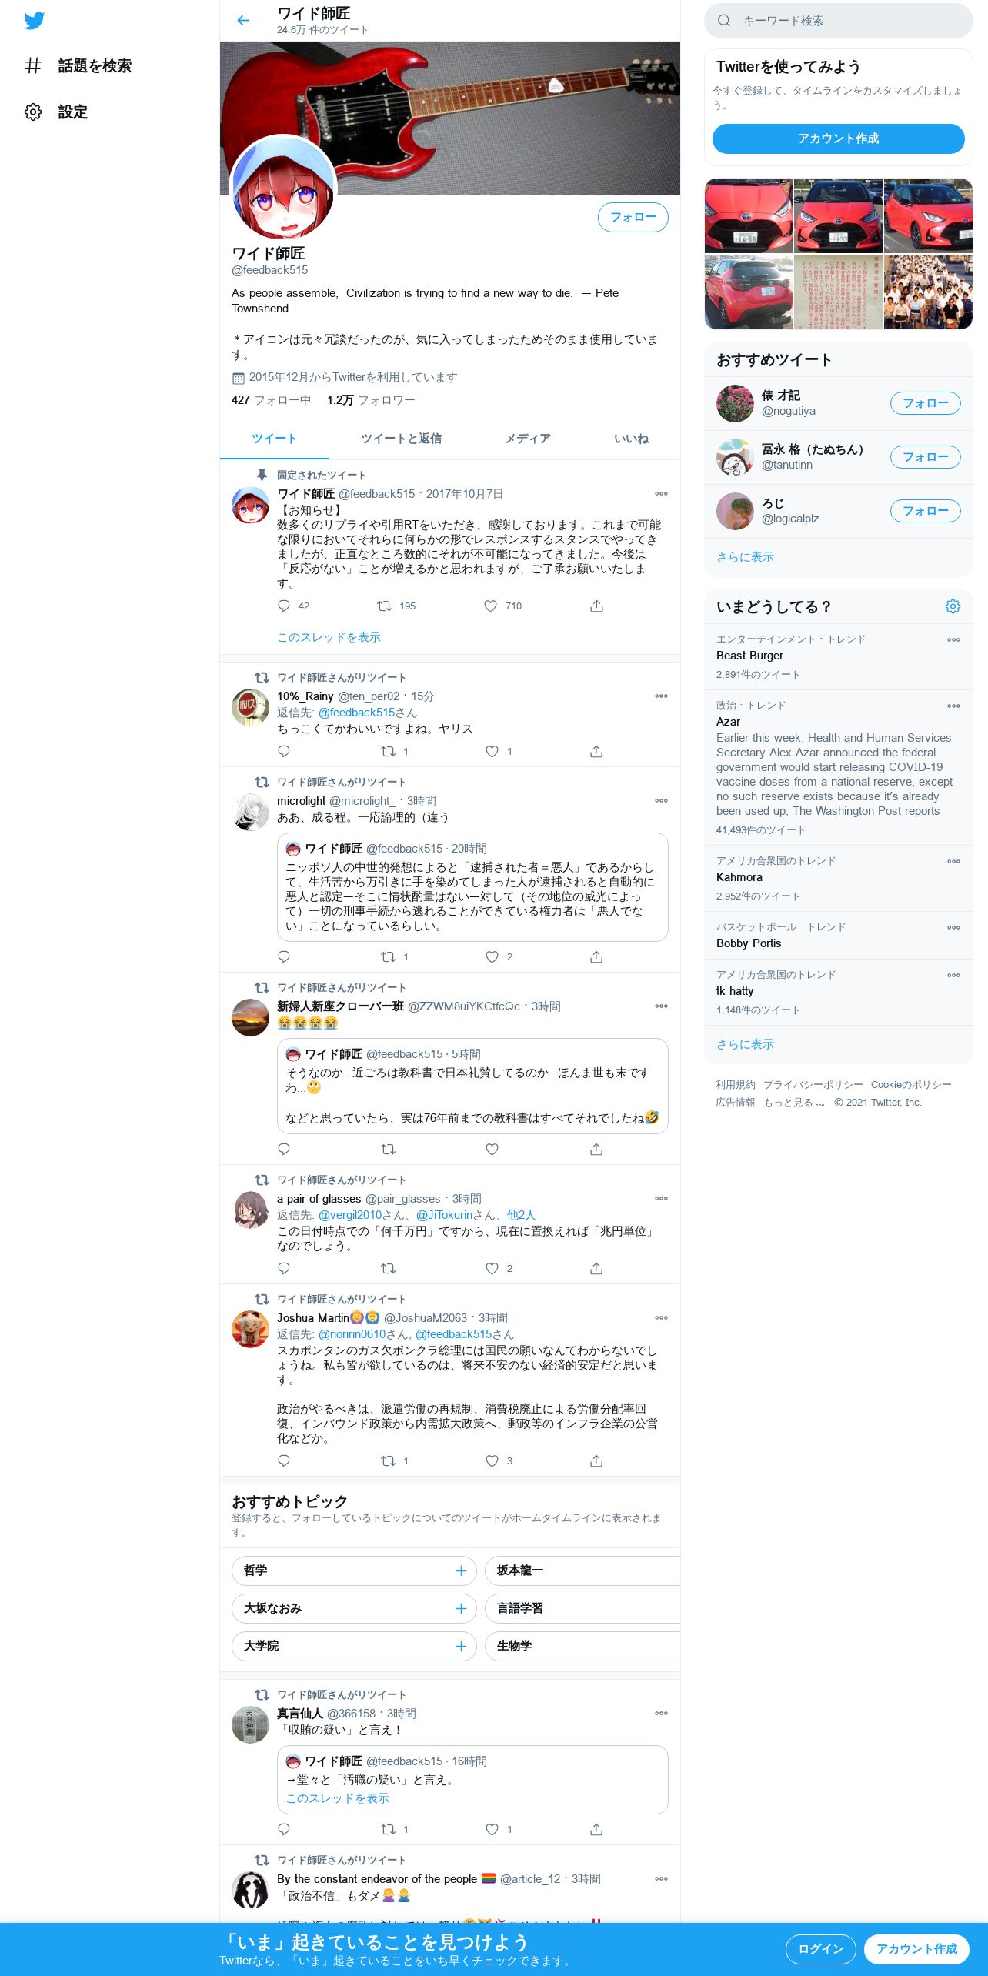The width and height of the screenshot is (988, 1976).
Task: Add the 哲学 topic with the plus
Action: [x=461, y=1571]
